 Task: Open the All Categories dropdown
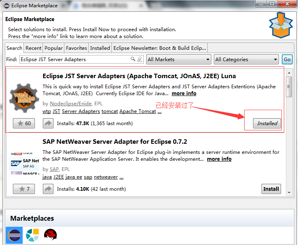click(246, 60)
